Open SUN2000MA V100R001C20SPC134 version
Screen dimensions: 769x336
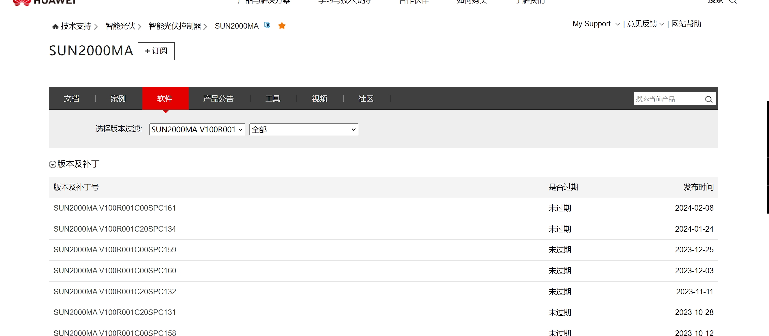click(x=115, y=229)
